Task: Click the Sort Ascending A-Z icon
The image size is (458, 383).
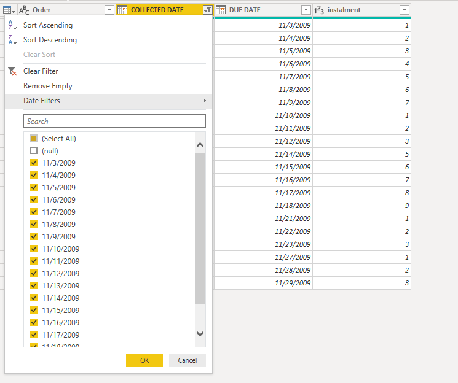Action: click(x=12, y=25)
